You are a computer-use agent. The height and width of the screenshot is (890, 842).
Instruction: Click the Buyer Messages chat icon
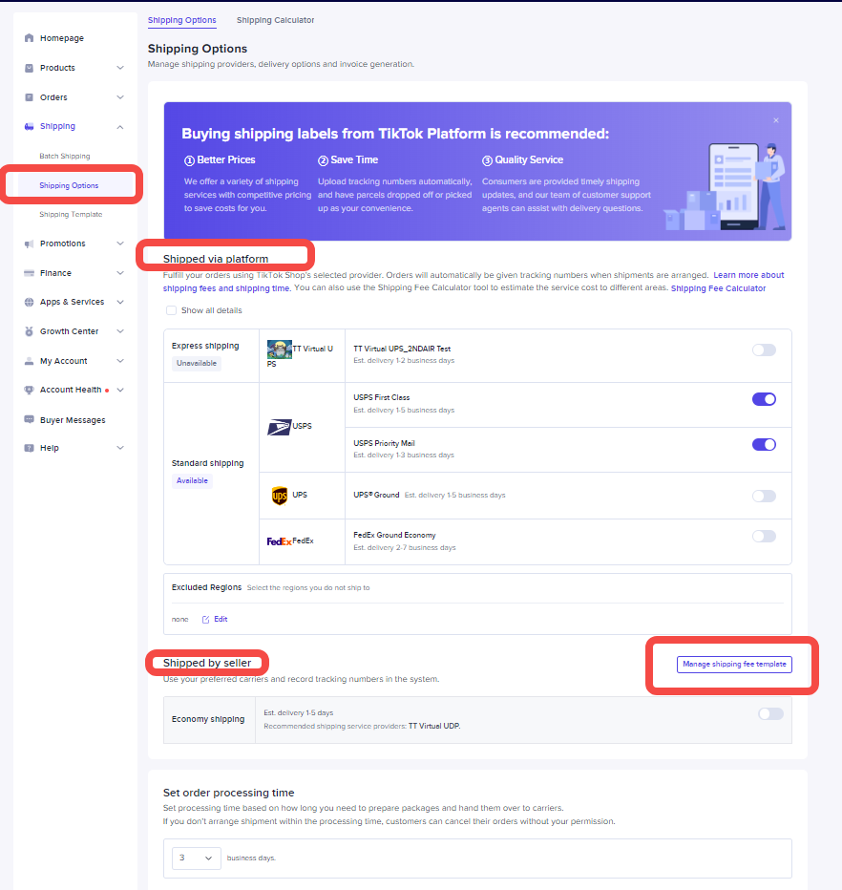(29, 419)
